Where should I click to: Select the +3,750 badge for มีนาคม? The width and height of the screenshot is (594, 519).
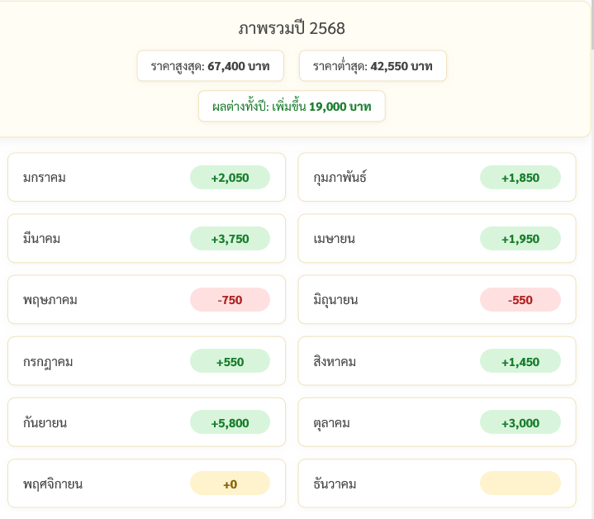click(230, 239)
